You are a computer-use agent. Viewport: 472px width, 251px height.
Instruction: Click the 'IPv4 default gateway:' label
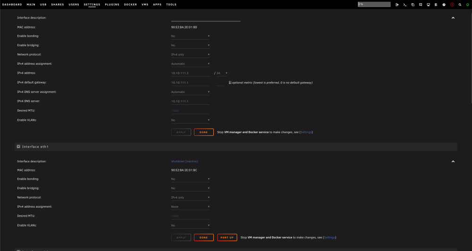32,83
